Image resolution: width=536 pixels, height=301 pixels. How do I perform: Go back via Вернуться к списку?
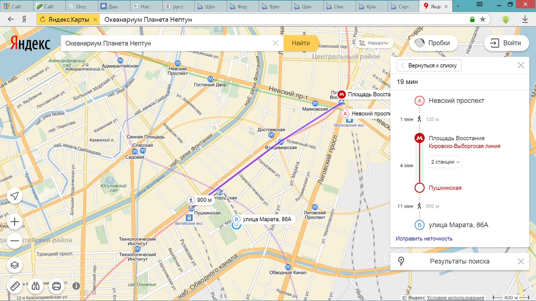pos(429,65)
